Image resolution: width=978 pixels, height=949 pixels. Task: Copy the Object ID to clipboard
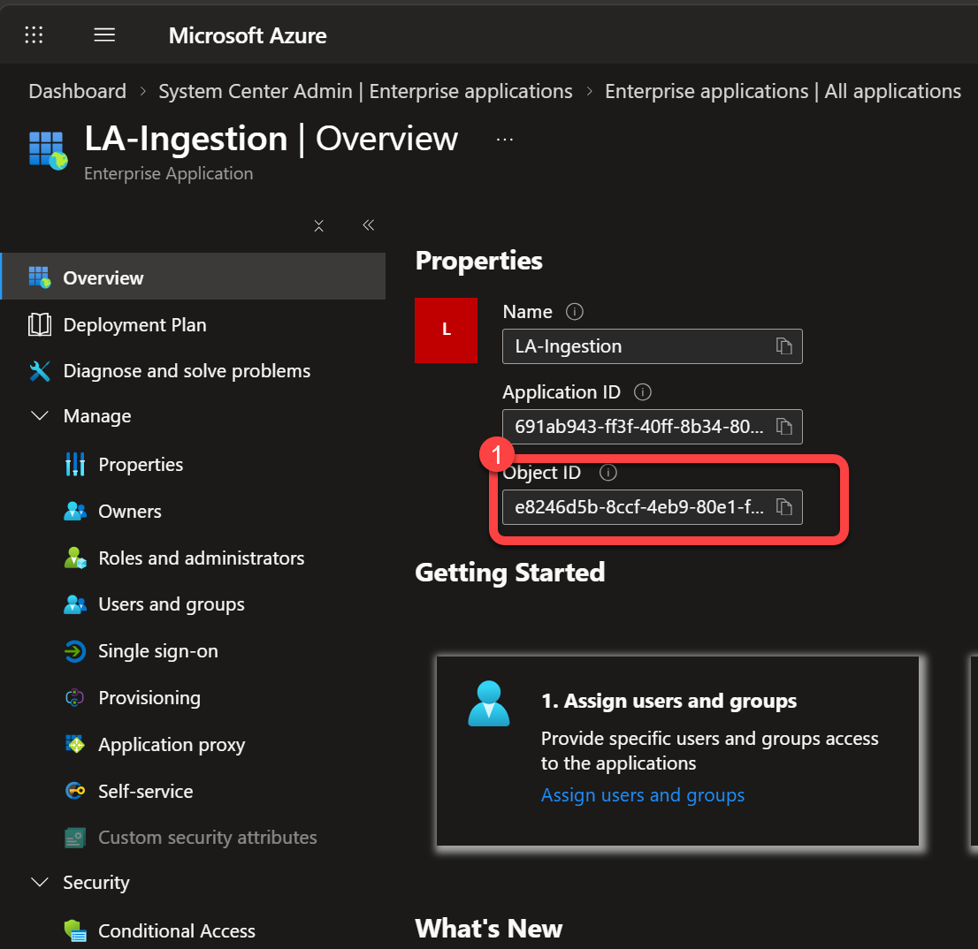(784, 506)
